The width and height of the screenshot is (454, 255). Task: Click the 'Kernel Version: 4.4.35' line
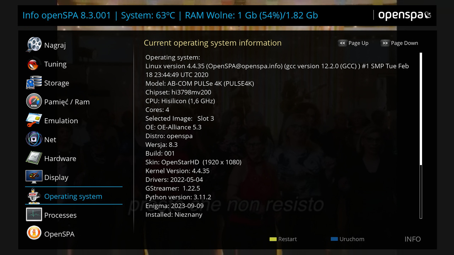(177, 171)
